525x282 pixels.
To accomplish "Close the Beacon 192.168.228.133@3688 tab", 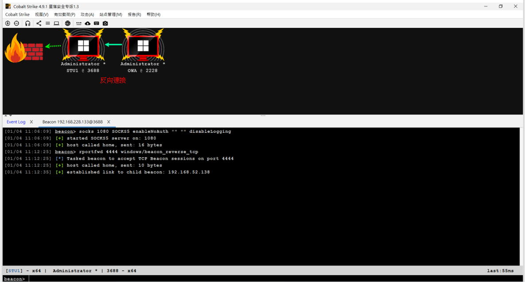I will point(109,122).
